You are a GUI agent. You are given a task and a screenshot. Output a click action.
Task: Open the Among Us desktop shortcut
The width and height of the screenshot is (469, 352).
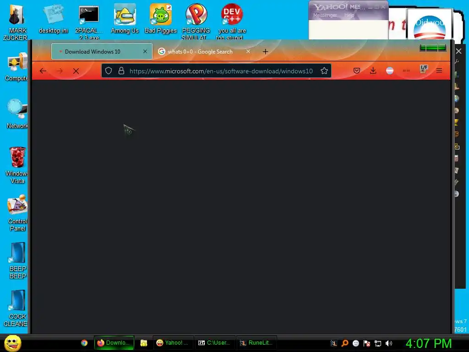pos(125,19)
